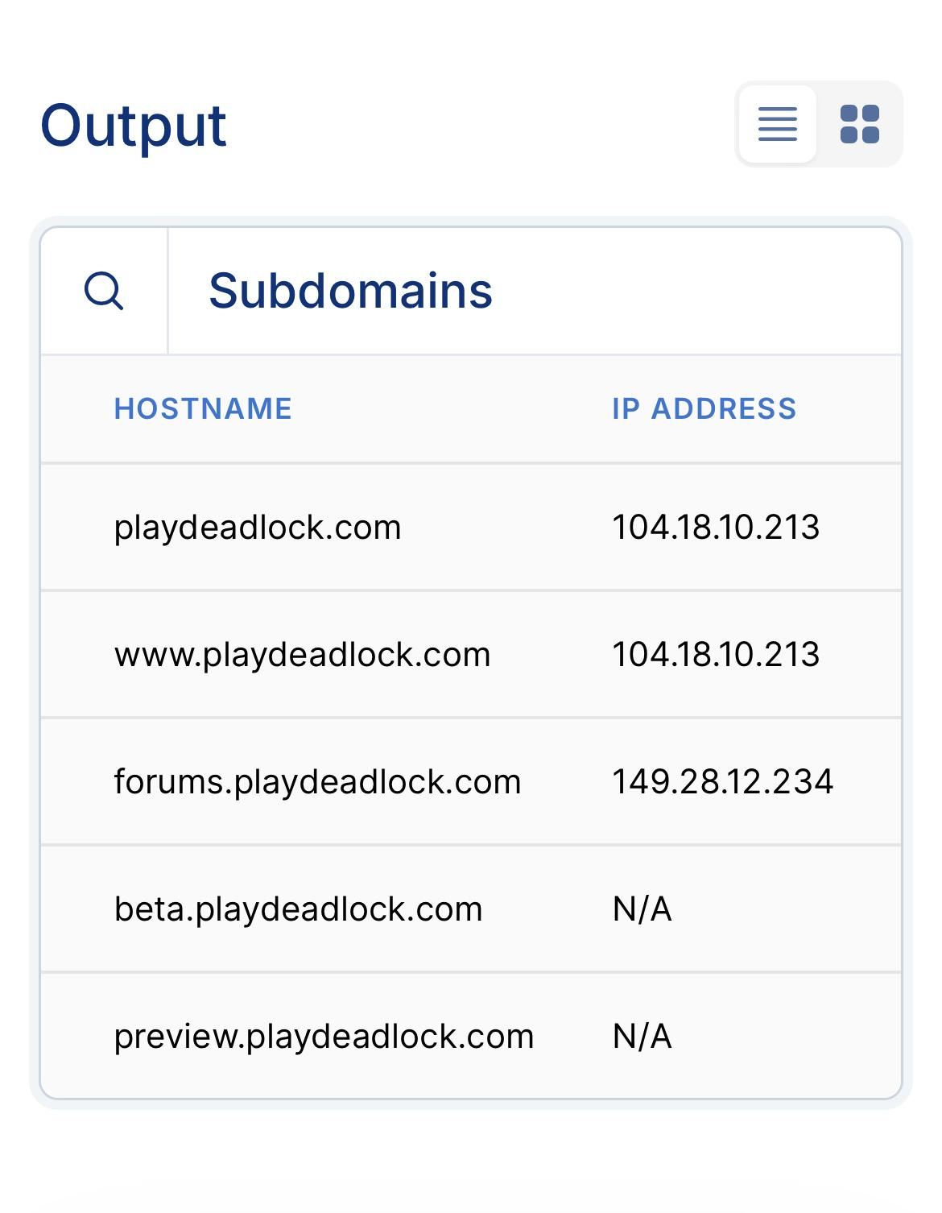942x1213 pixels.
Task: Click the Subdomains panel title
Action: tap(350, 291)
